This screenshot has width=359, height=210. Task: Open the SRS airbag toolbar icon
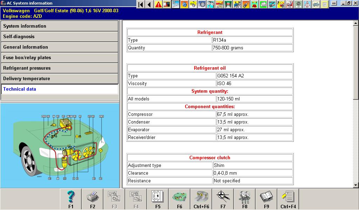289,4
